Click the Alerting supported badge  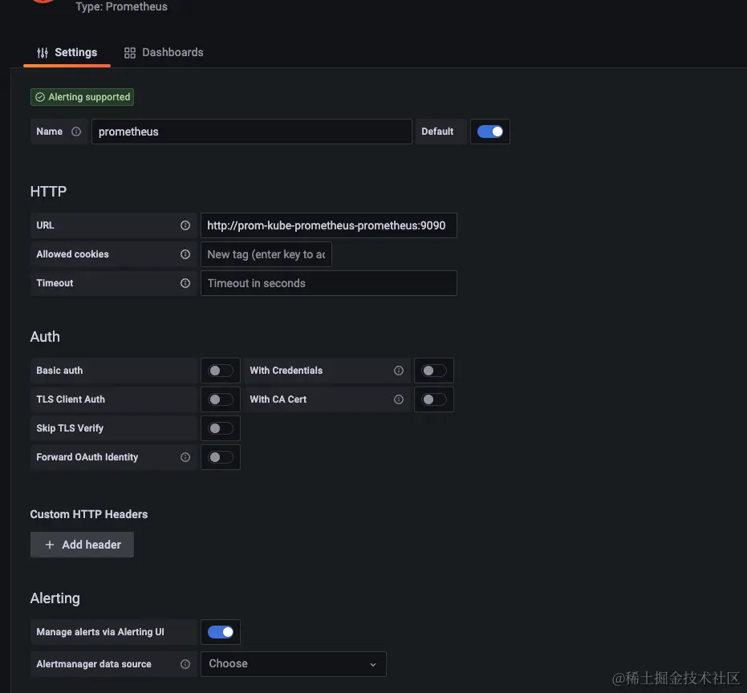[82, 97]
